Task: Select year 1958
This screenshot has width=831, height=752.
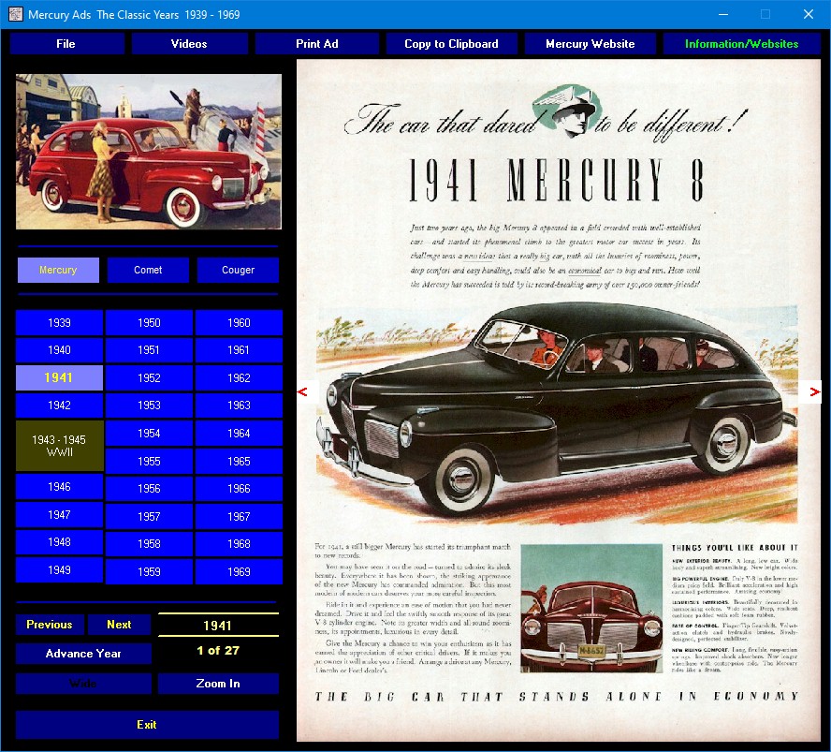Action: 149,543
